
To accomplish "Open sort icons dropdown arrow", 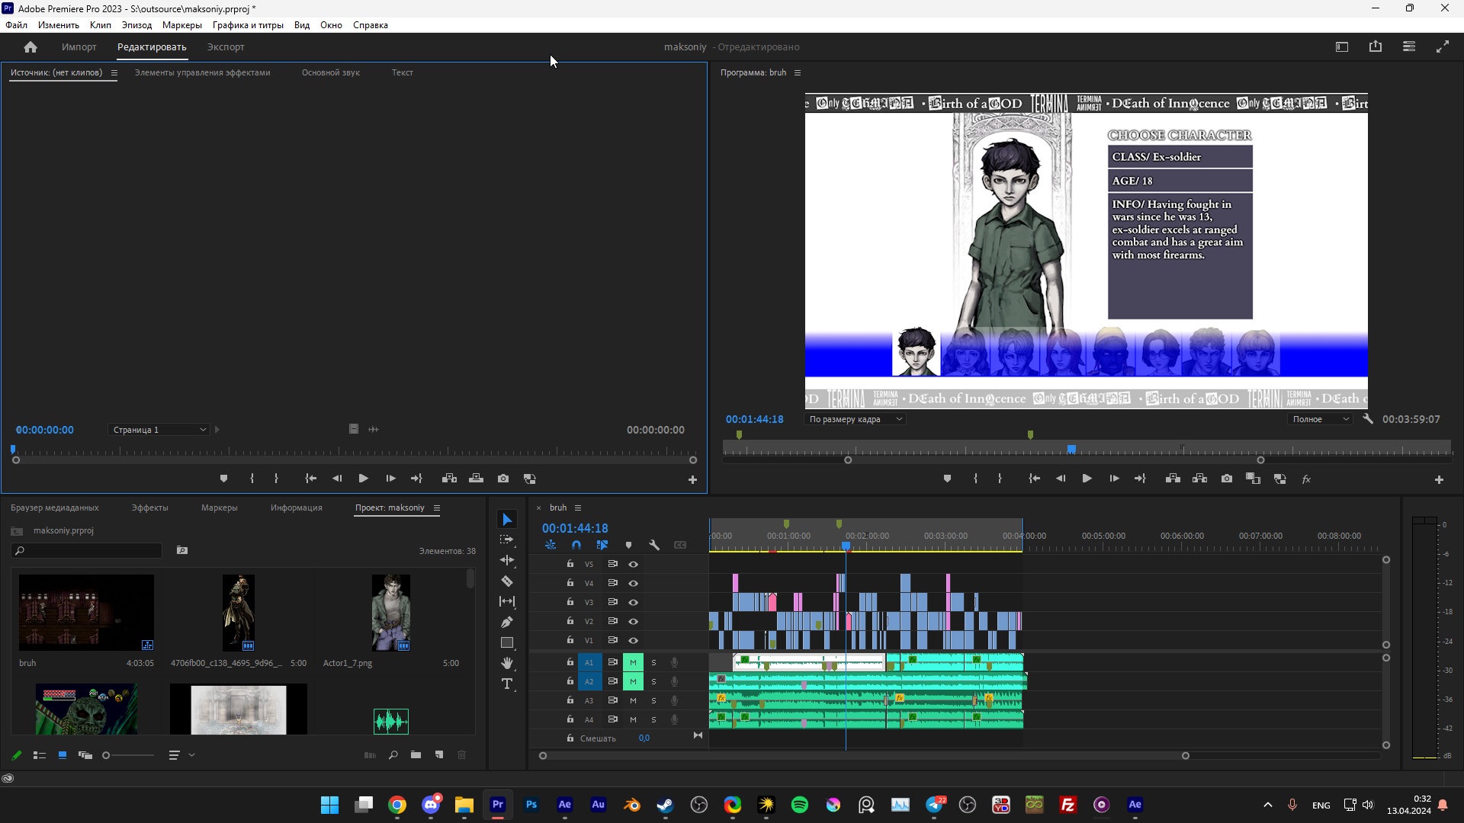I will (191, 755).
